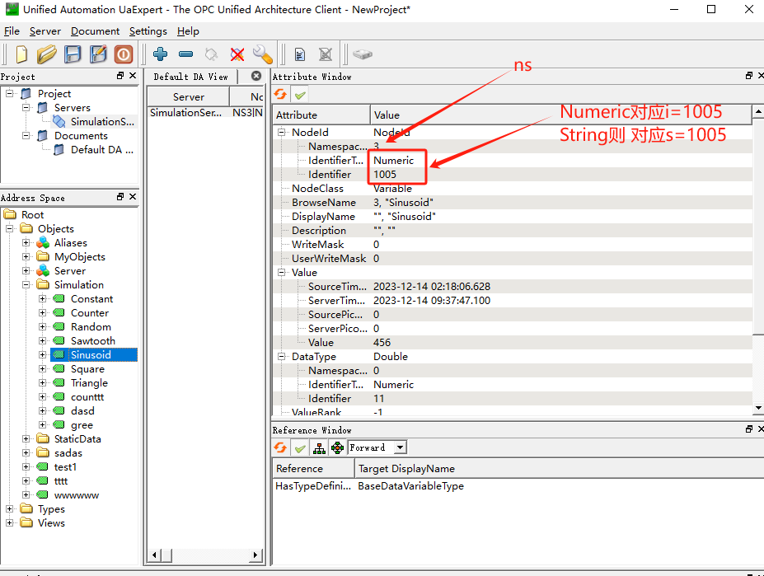Viewport: 764px width, 576px height.
Task: Collapse the Simulation folder in Address Space
Action: [26, 285]
